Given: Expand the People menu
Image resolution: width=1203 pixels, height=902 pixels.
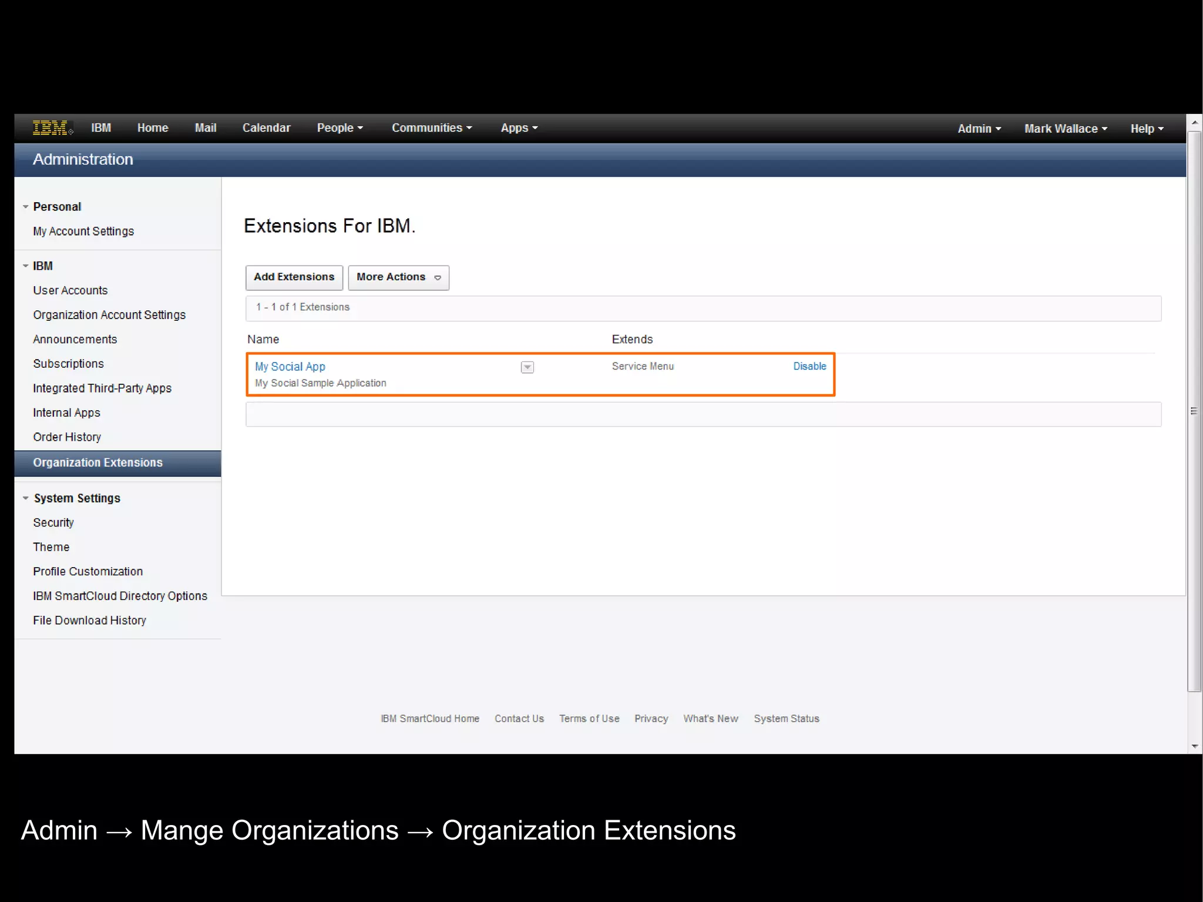Looking at the screenshot, I should point(340,128).
